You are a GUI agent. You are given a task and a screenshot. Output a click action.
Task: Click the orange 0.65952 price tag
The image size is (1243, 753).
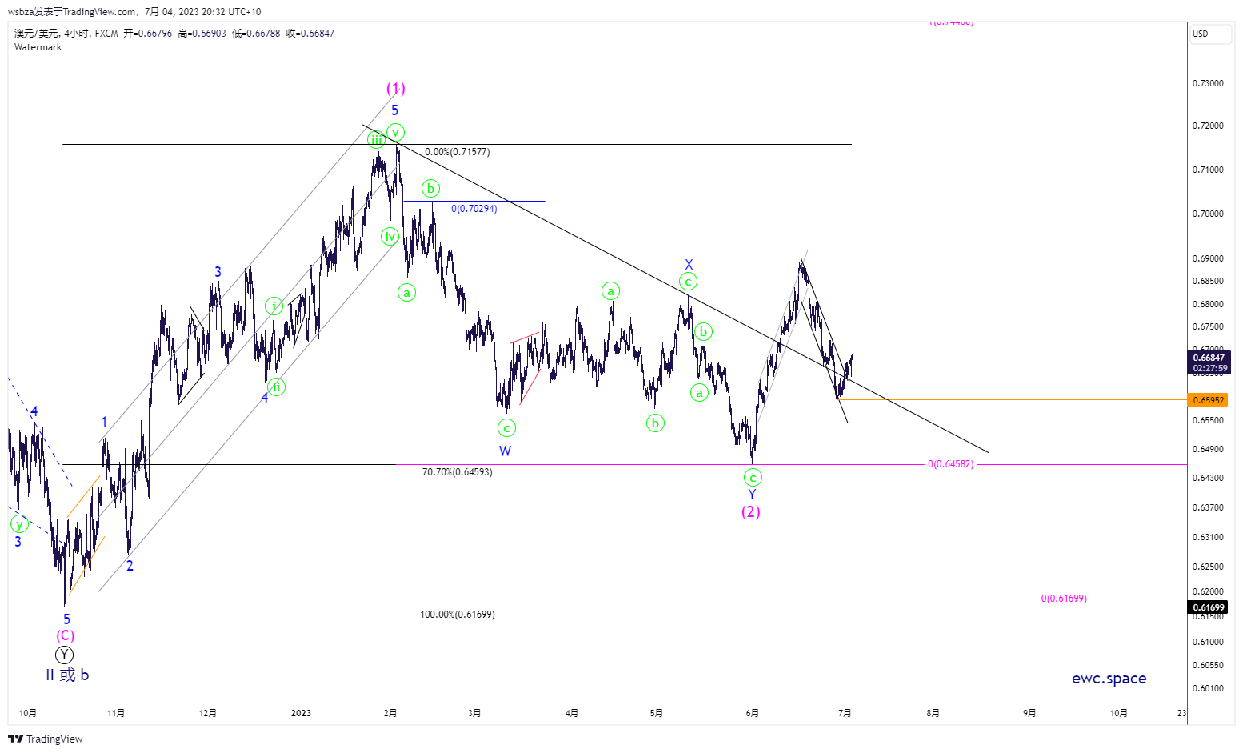pos(1209,400)
